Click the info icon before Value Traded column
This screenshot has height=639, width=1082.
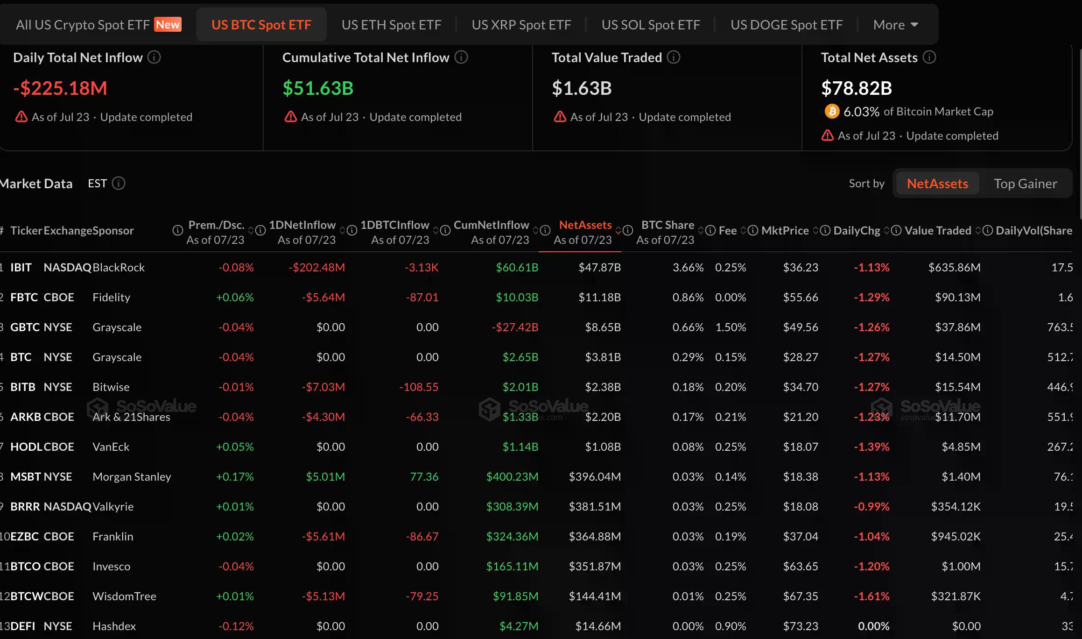896,230
